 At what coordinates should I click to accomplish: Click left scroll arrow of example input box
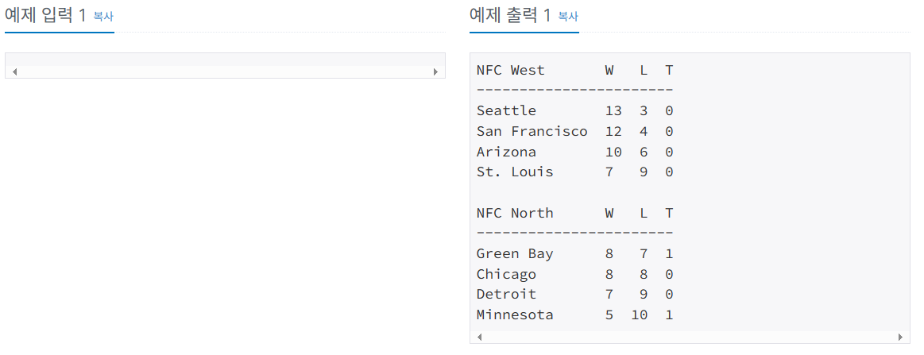pyautogui.click(x=15, y=71)
